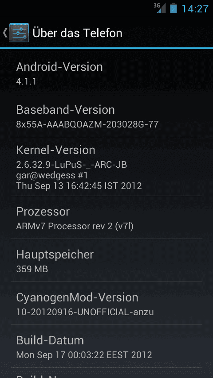Tap the 10-20120916-UNOFFICIAL-anzu text

[x=85, y=312]
